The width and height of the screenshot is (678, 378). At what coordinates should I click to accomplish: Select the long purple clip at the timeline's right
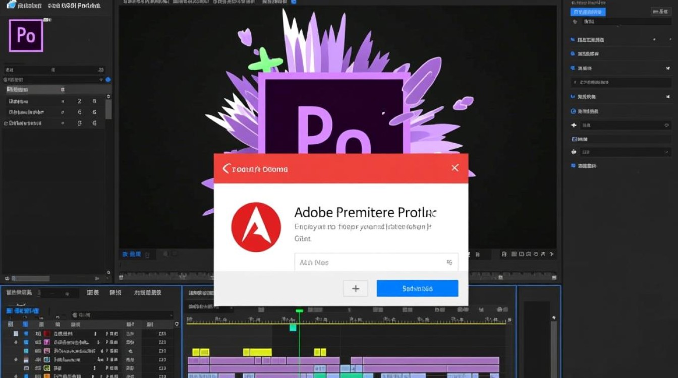431,360
